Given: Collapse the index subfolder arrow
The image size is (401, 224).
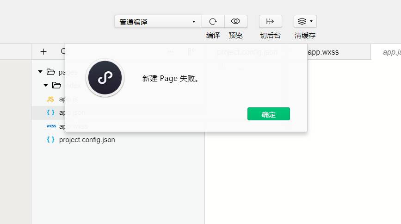Looking at the screenshot, I should point(46,85).
